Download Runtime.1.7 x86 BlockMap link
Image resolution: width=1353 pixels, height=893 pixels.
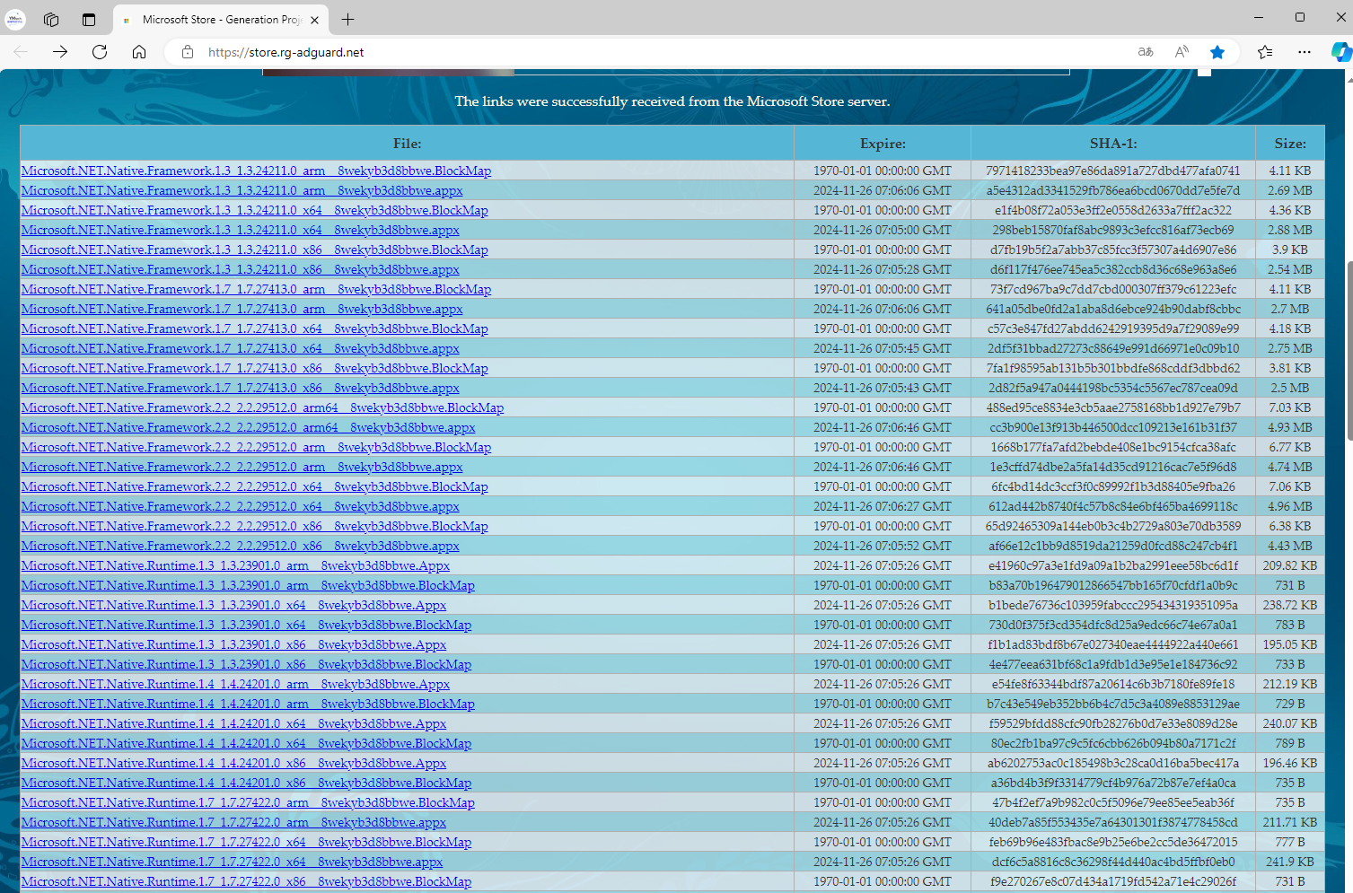pyautogui.click(x=246, y=881)
